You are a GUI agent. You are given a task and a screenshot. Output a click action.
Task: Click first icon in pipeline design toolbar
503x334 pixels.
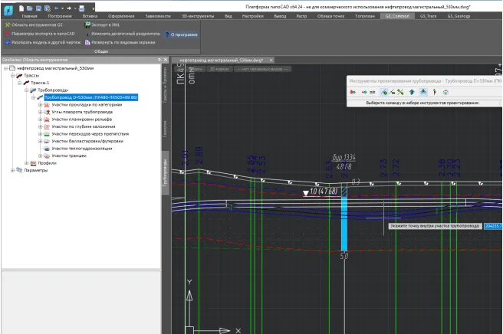tap(353, 92)
